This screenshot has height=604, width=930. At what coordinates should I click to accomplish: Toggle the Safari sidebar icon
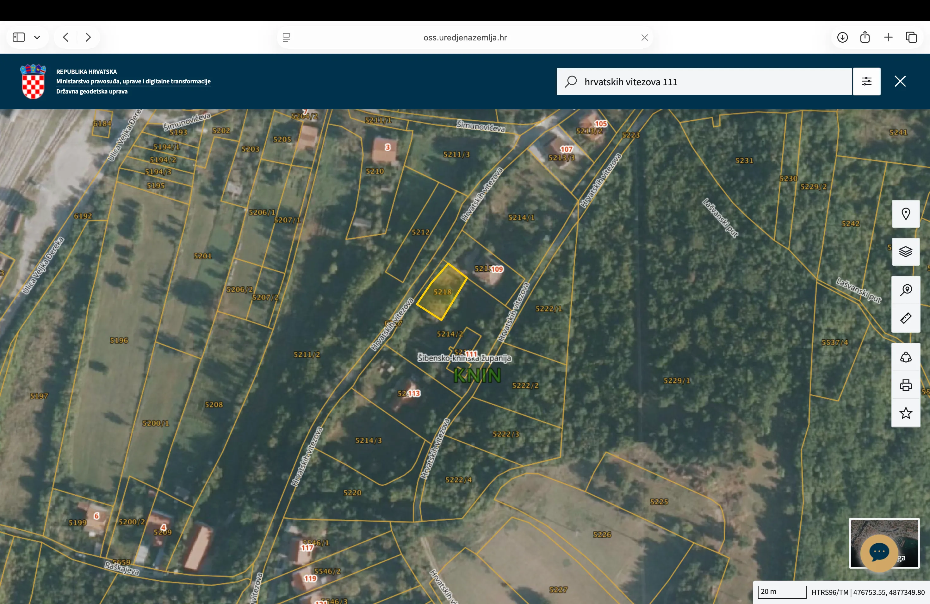19,38
